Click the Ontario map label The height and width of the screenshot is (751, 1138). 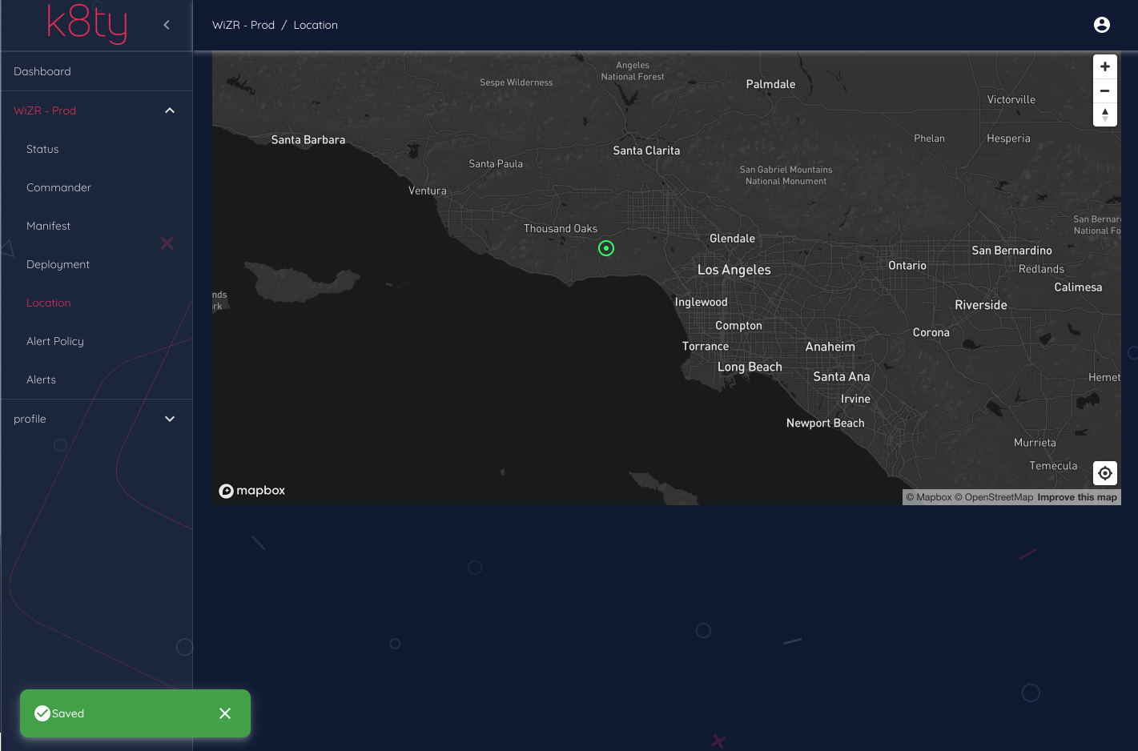click(x=907, y=266)
